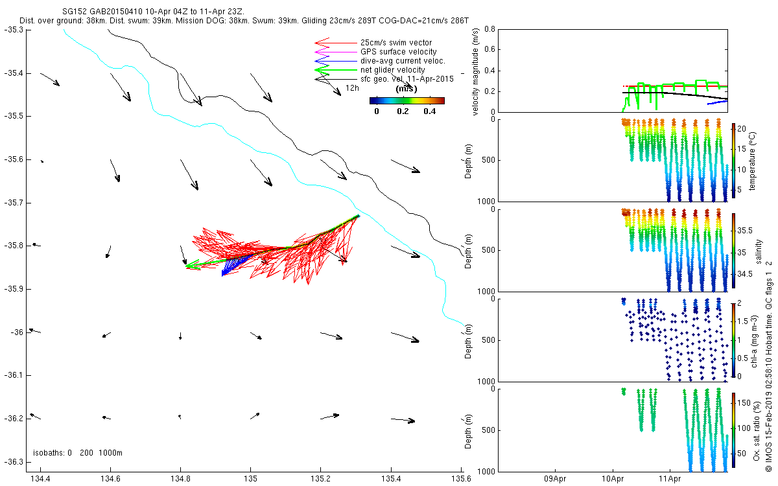Viewport: 778px width, 486px height.
Task: Click the chl-a colorbar
Action: (733, 339)
